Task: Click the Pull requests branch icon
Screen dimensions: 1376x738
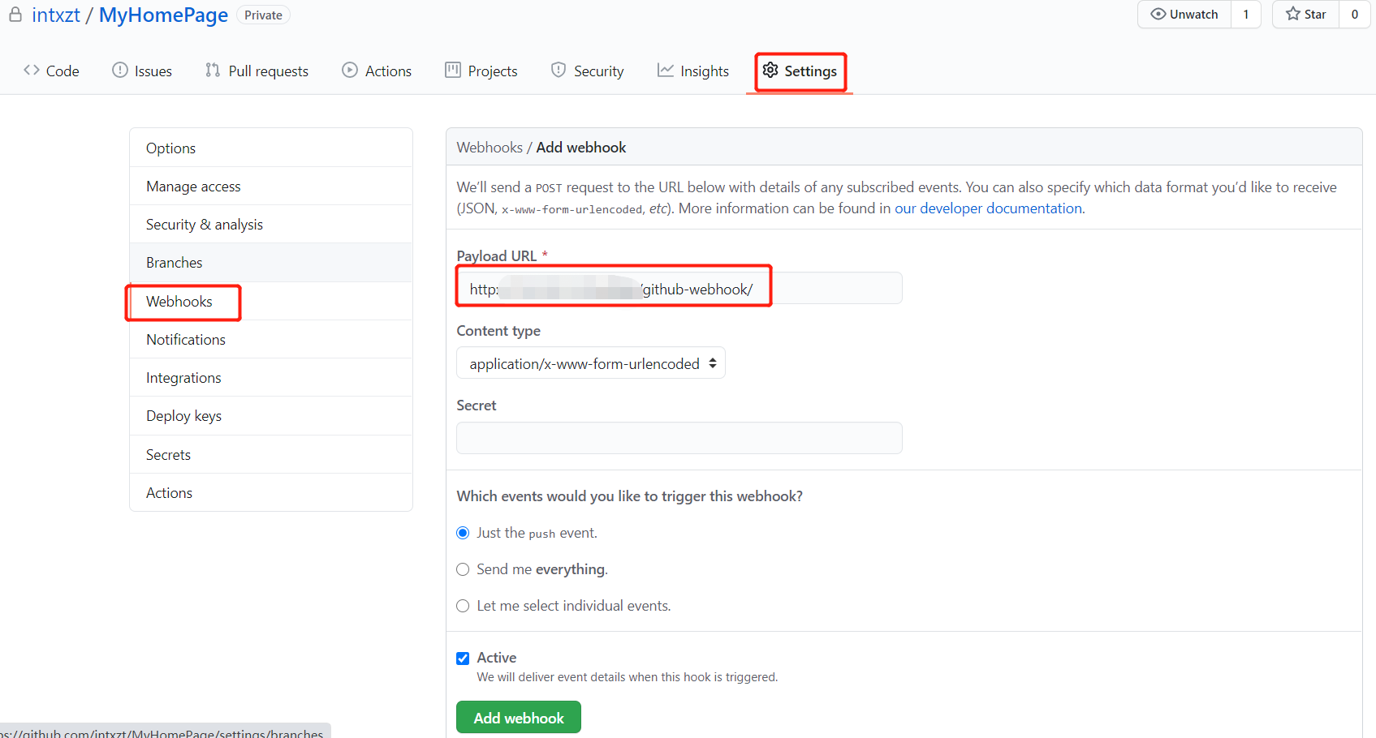Action: [x=213, y=71]
